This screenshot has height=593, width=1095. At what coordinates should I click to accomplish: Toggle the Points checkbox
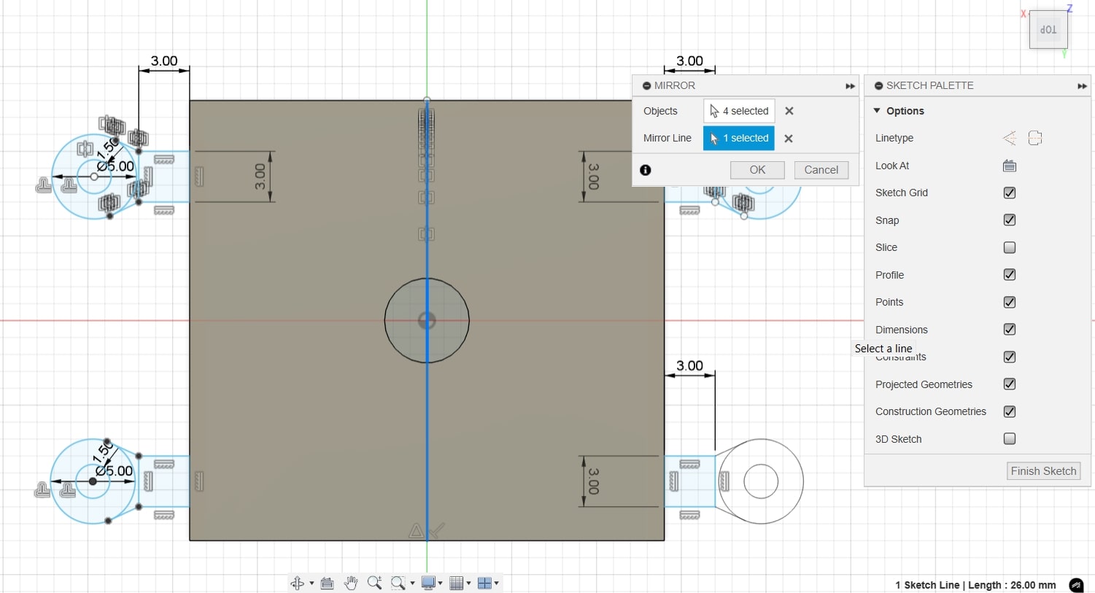1010,302
